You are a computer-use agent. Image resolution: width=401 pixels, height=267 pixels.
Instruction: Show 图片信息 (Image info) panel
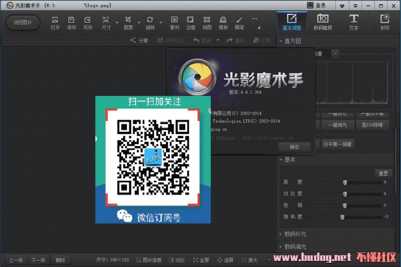[149, 260]
